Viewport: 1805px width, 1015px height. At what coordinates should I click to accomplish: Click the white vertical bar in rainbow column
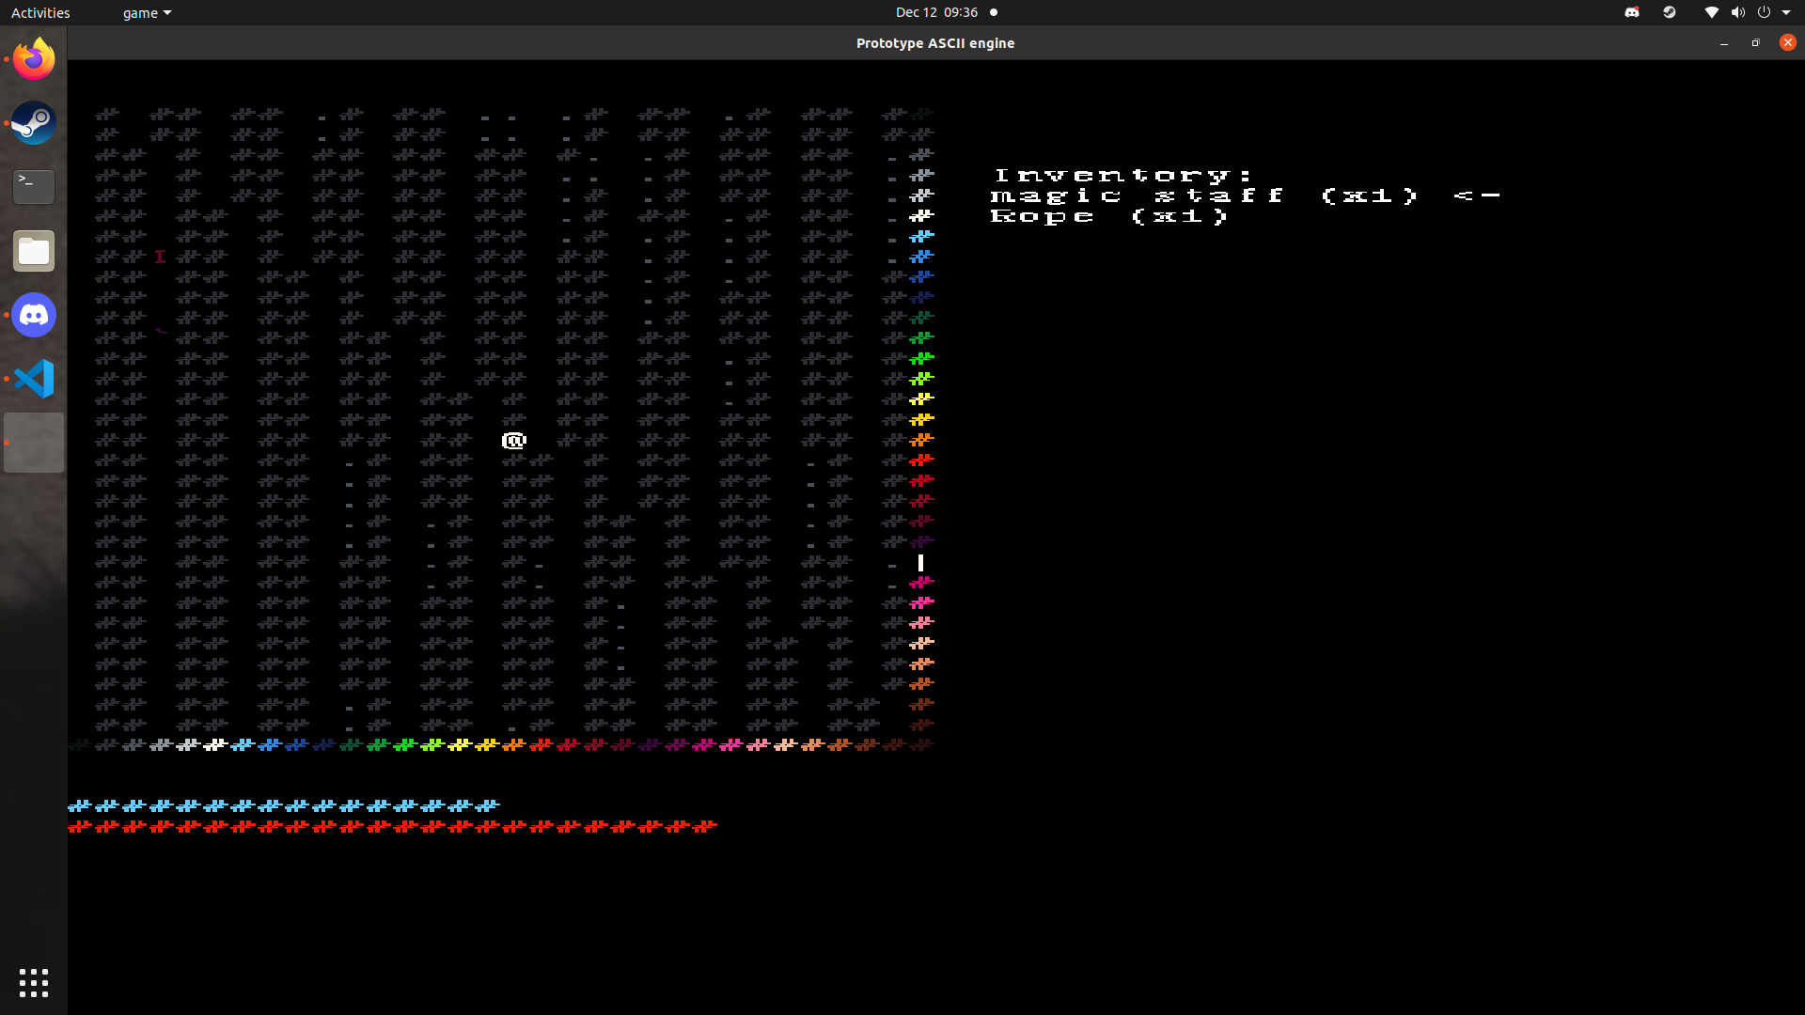pyautogui.click(x=920, y=562)
